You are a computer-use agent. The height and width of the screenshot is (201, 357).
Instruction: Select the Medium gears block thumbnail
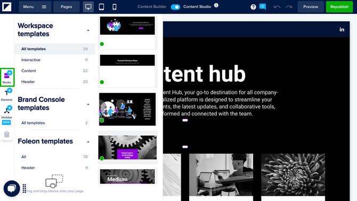click(x=127, y=176)
